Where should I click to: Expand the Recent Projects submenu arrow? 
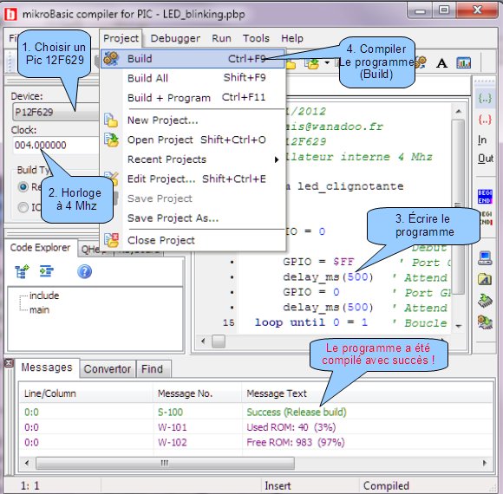(x=277, y=159)
